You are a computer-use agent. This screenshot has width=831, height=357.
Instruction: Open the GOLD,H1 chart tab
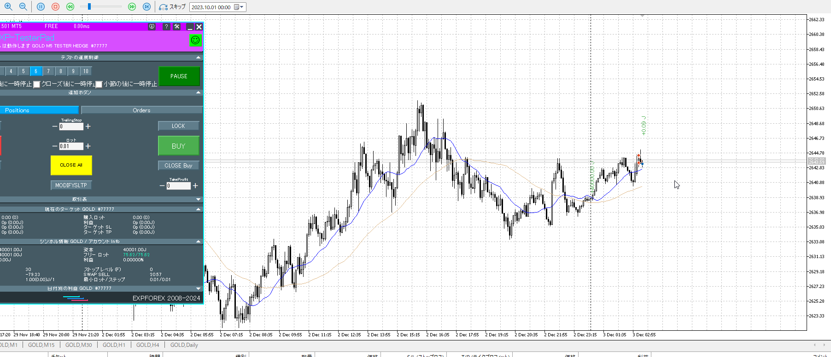(113, 345)
